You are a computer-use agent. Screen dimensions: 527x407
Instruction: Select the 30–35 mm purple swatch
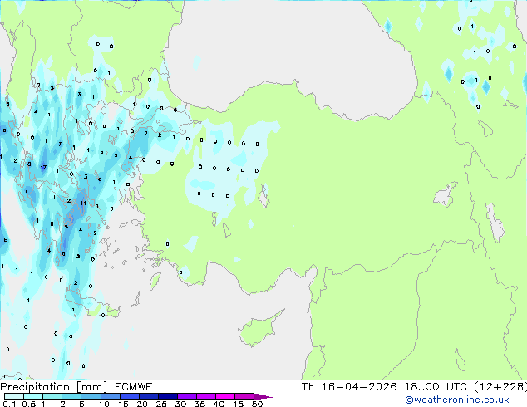[187, 396]
